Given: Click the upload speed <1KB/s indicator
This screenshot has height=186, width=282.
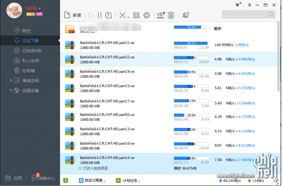Looking at the screenshot, I should click(256, 181).
